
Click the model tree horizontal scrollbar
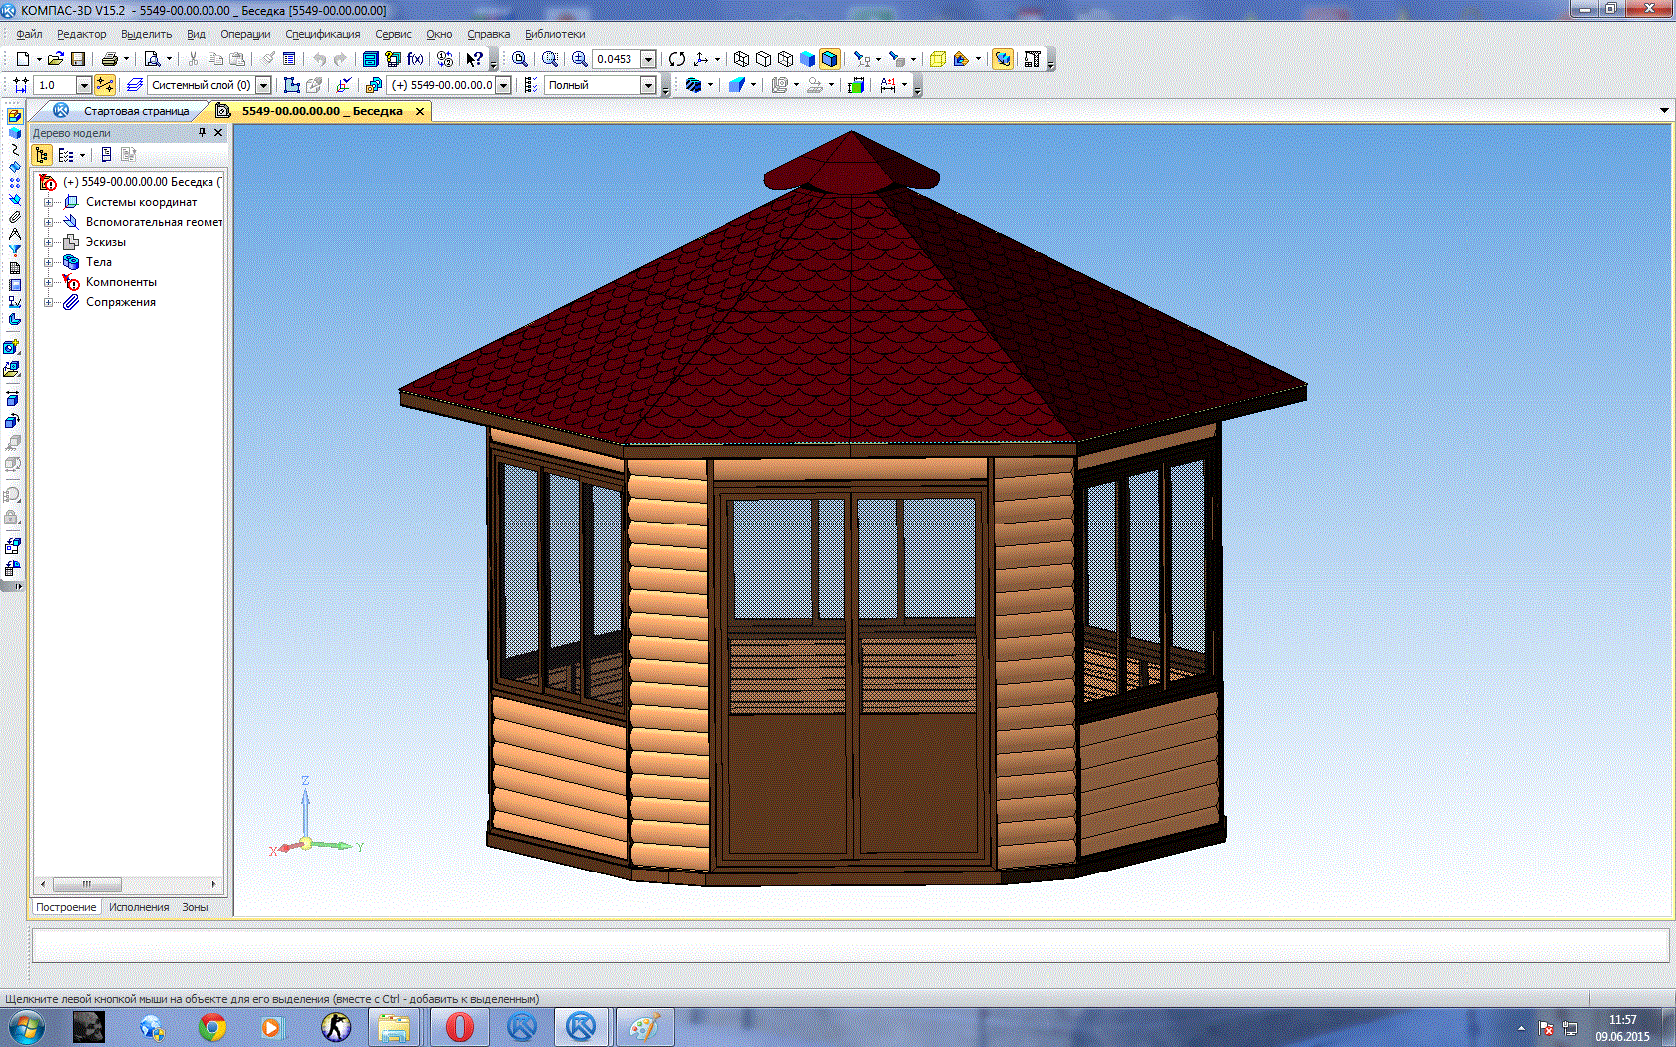(88, 884)
